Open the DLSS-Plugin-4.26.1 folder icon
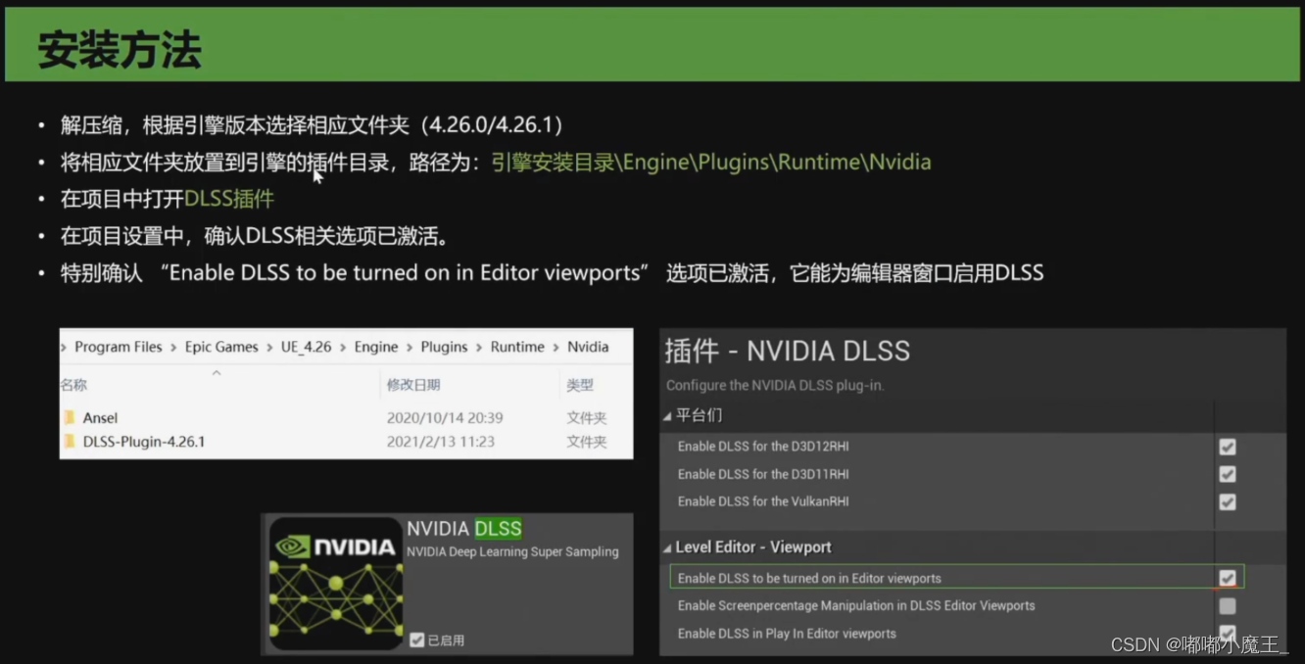The width and height of the screenshot is (1305, 664). (x=70, y=442)
